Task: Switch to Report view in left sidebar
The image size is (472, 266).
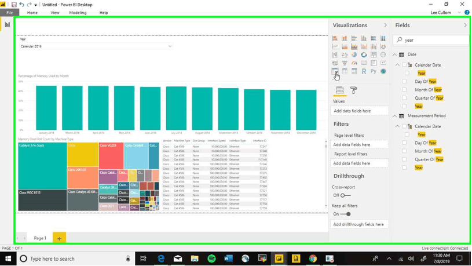Action: [x=7, y=24]
